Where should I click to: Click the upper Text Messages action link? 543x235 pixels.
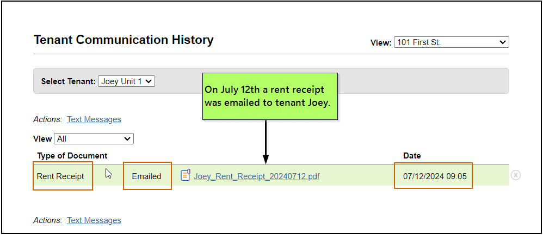(x=94, y=119)
